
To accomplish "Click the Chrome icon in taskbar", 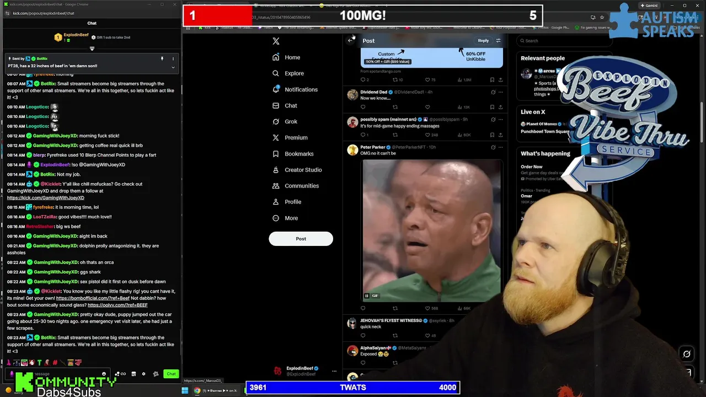I will tap(197, 390).
